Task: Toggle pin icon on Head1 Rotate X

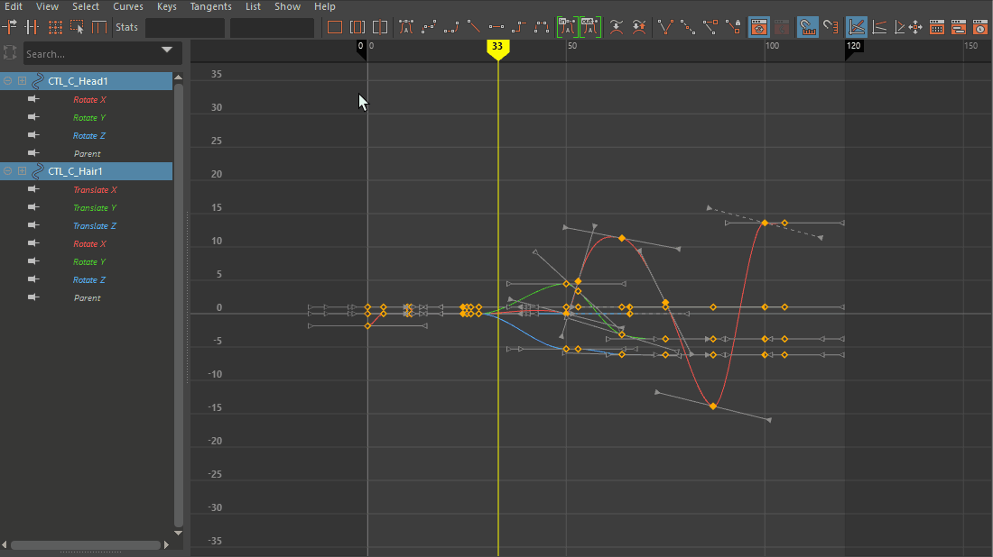Action: (33, 99)
